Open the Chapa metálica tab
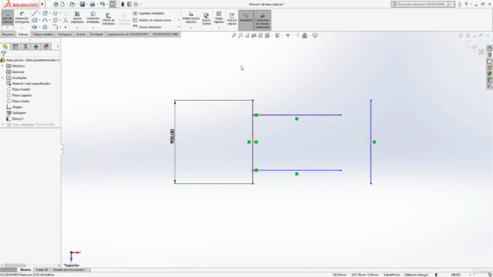This screenshot has width=493, height=277. 43,34
